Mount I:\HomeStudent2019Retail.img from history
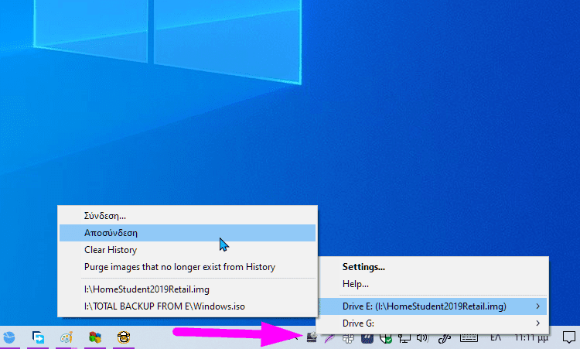This screenshot has height=349, width=580. point(188,289)
